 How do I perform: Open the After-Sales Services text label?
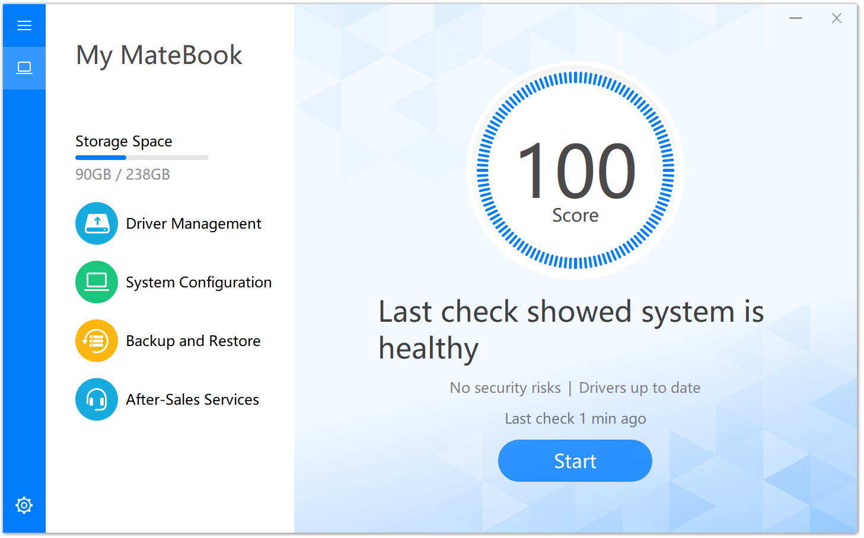193,399
